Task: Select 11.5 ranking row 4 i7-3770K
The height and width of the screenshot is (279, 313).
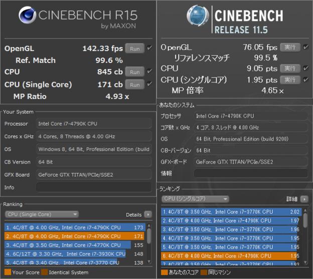Action: (x=231, y=238)
